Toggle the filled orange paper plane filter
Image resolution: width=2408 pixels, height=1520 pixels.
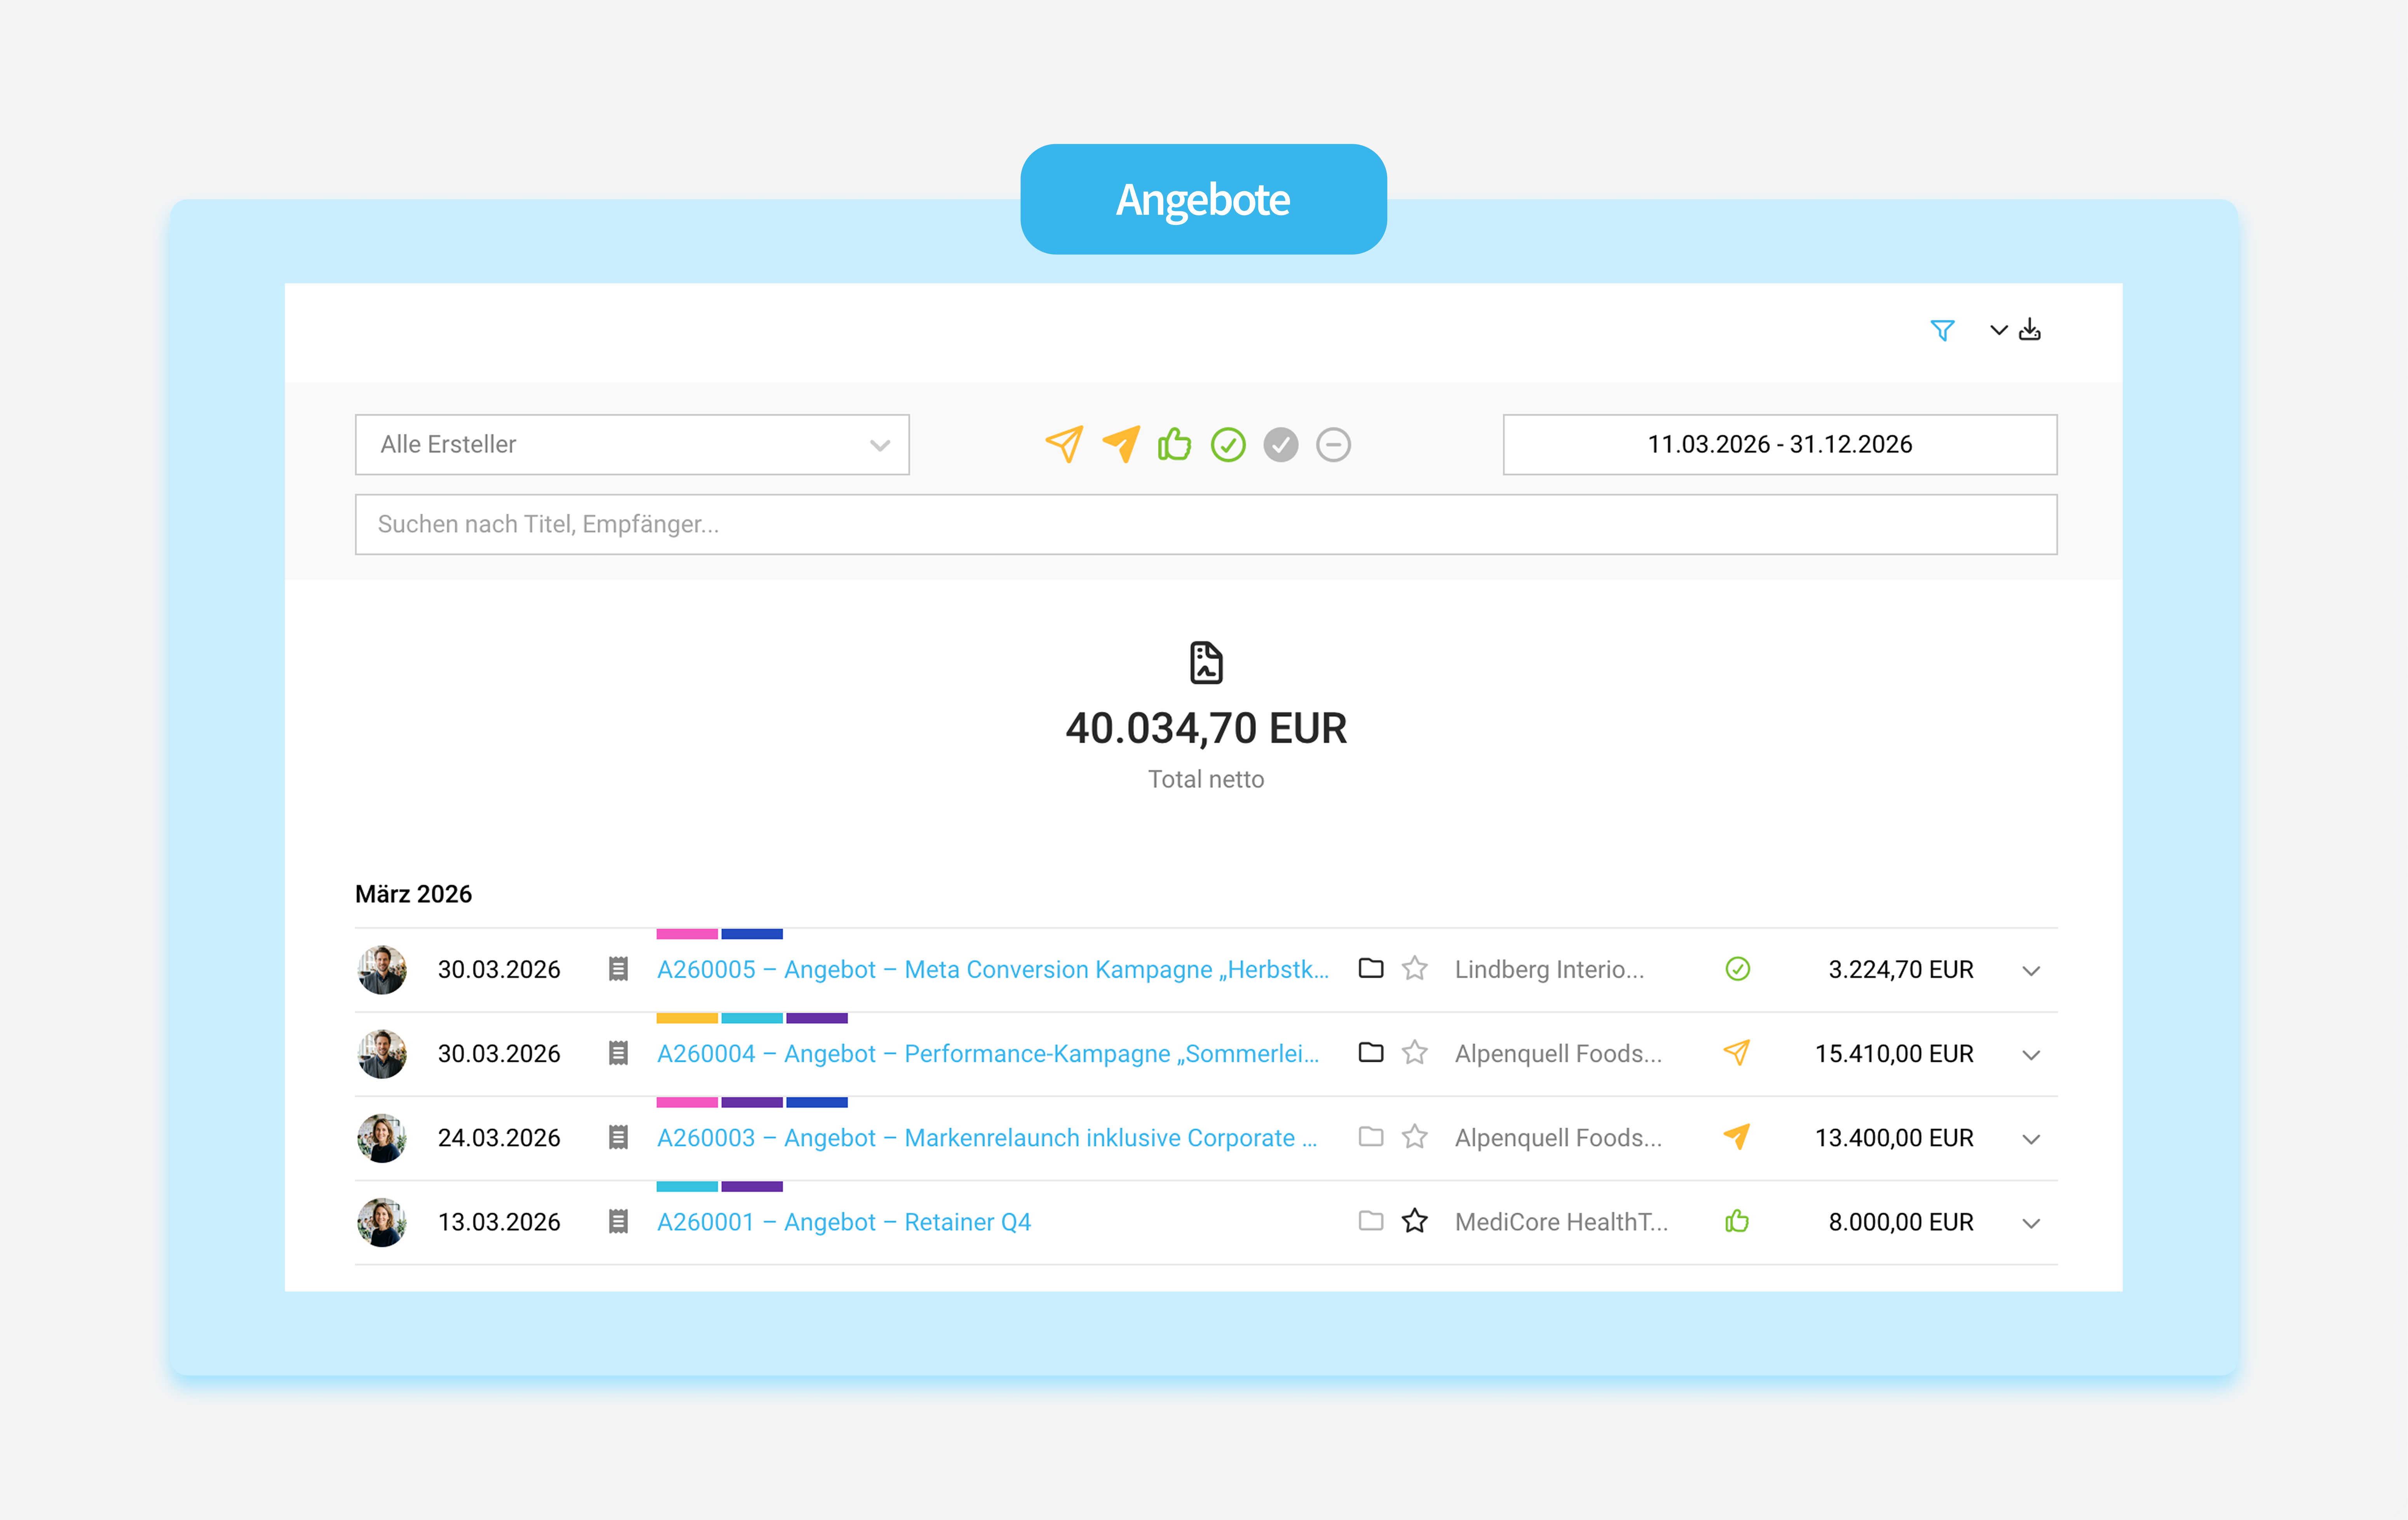(1121, 444)
